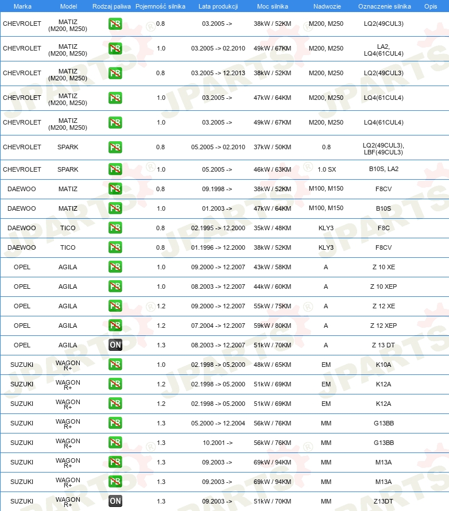Click the 09.1998 -> production date
The image size is (449, 511).
[x=217, y=189]
